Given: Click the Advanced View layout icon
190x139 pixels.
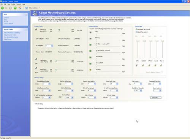Looking at the screenshot, I should (x=26, y=8).
